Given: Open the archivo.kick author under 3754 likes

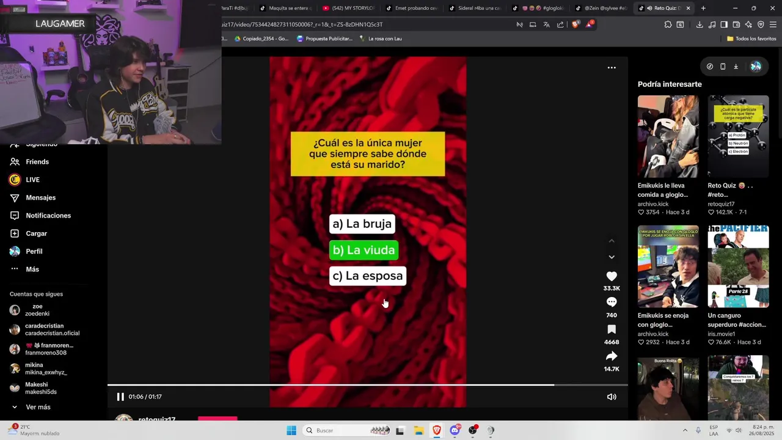Looking at the screenshot, I should 653,204.
